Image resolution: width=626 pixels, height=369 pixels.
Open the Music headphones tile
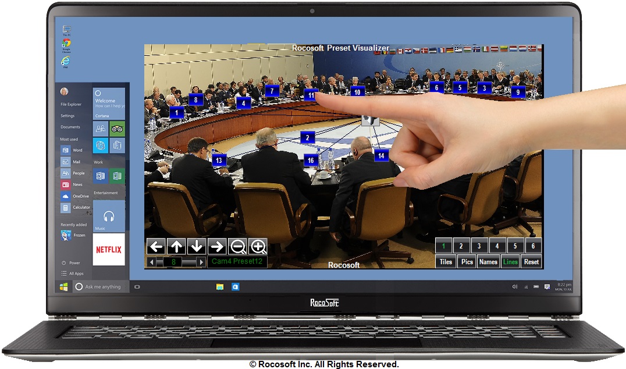click(x=109, y=216)
